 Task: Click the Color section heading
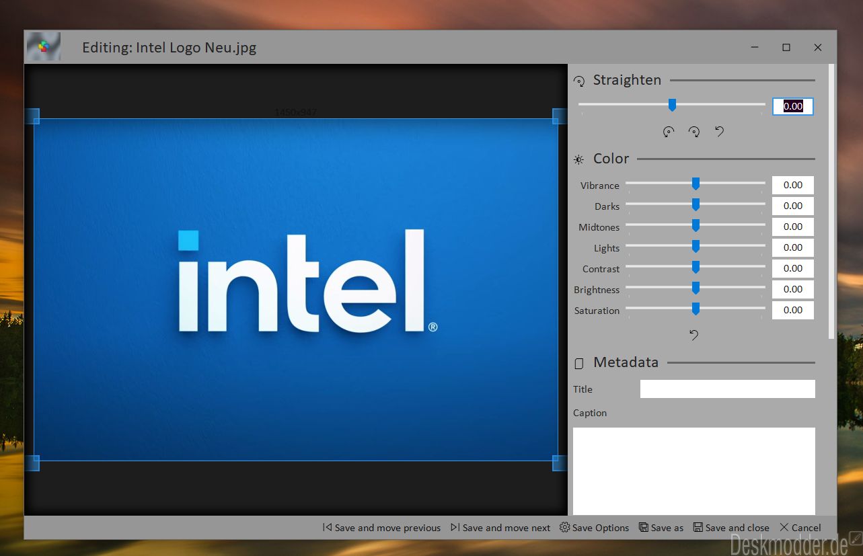(x=611, y=159)
